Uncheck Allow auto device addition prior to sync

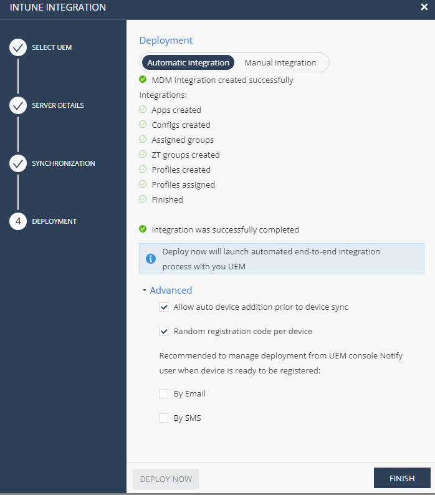[163, 307]
